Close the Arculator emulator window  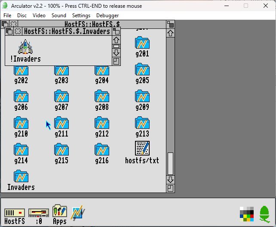click(x=266, y=6)
